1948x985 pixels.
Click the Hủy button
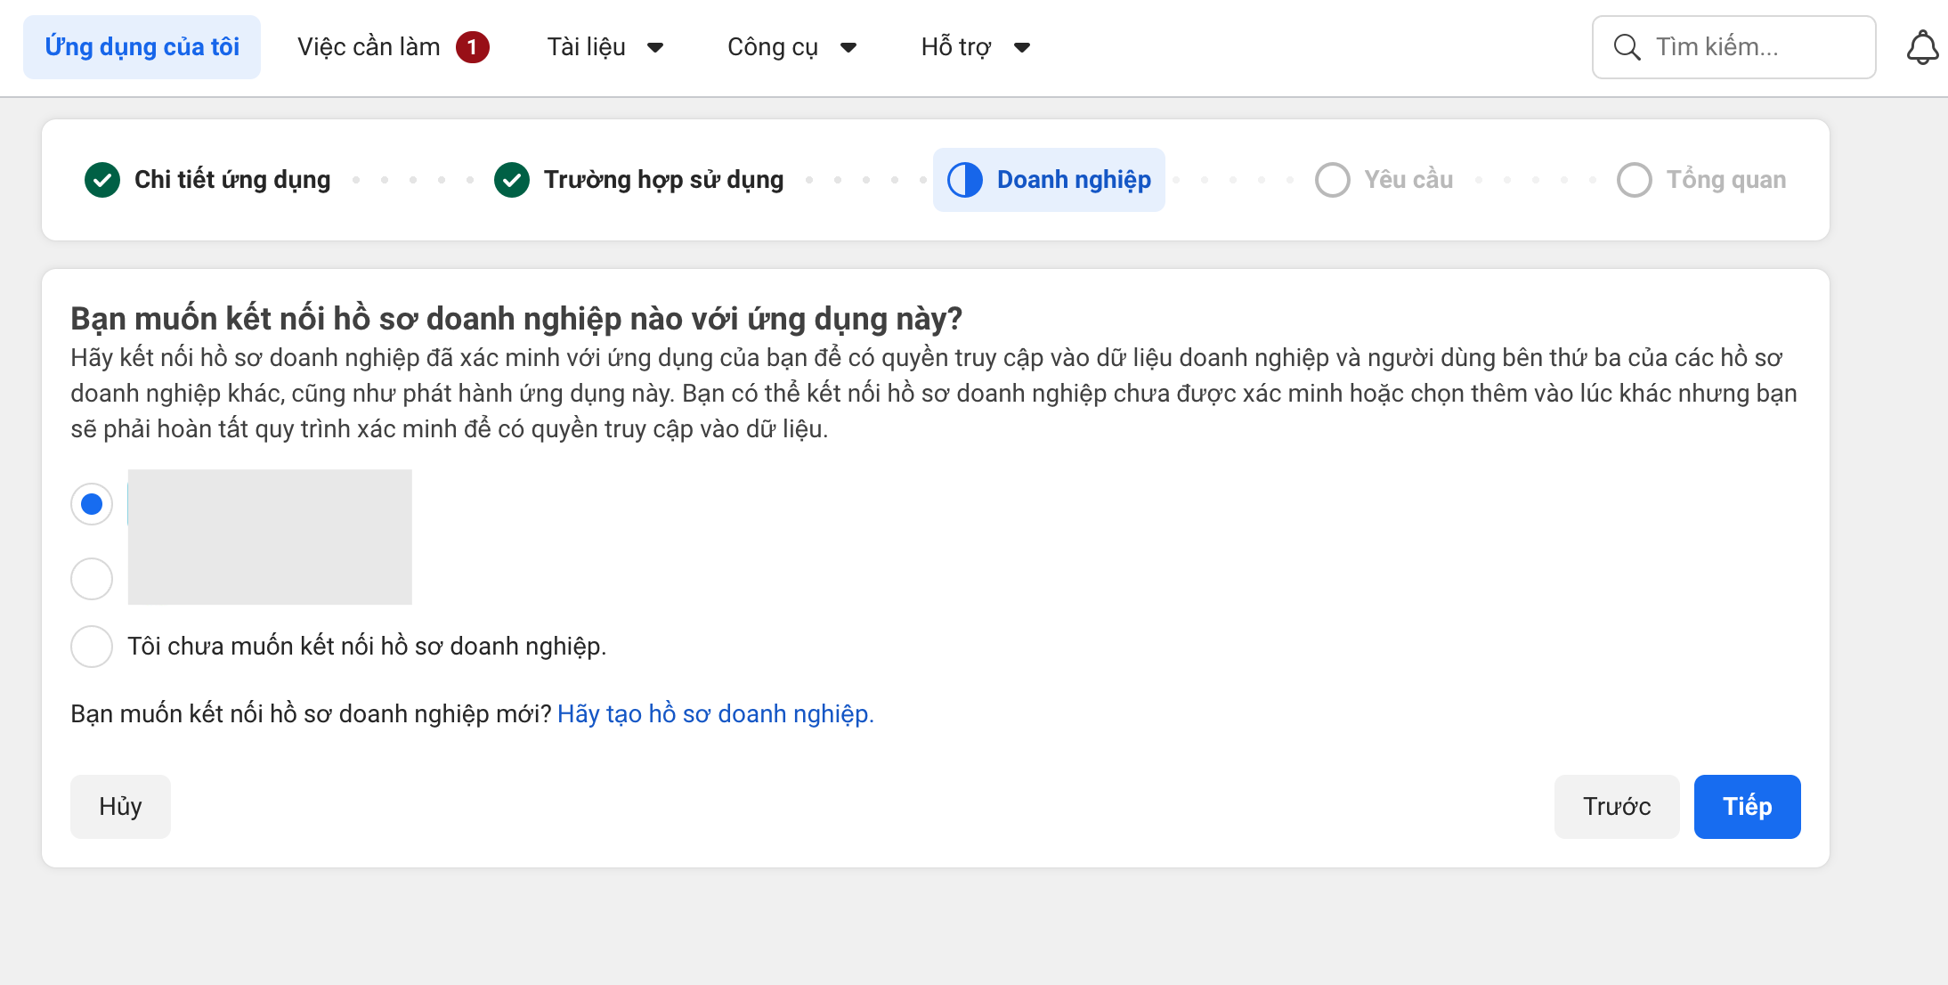(120, 807)
